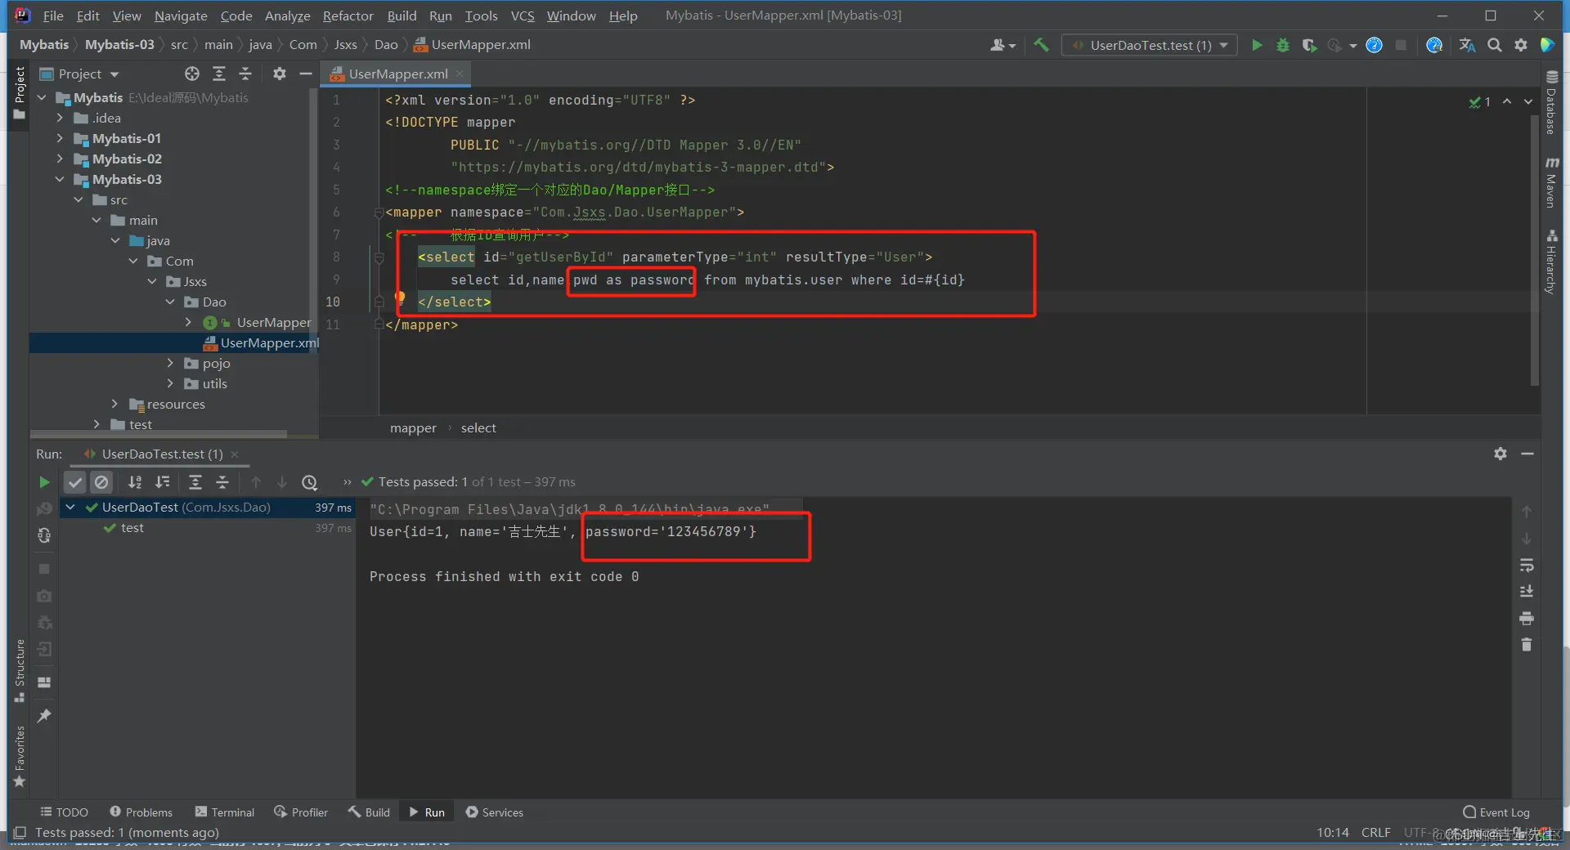The height and width of the screenshot is (850, 1570).
Task: Click the intention lightbulb on line 10
Action: point(400,297)
